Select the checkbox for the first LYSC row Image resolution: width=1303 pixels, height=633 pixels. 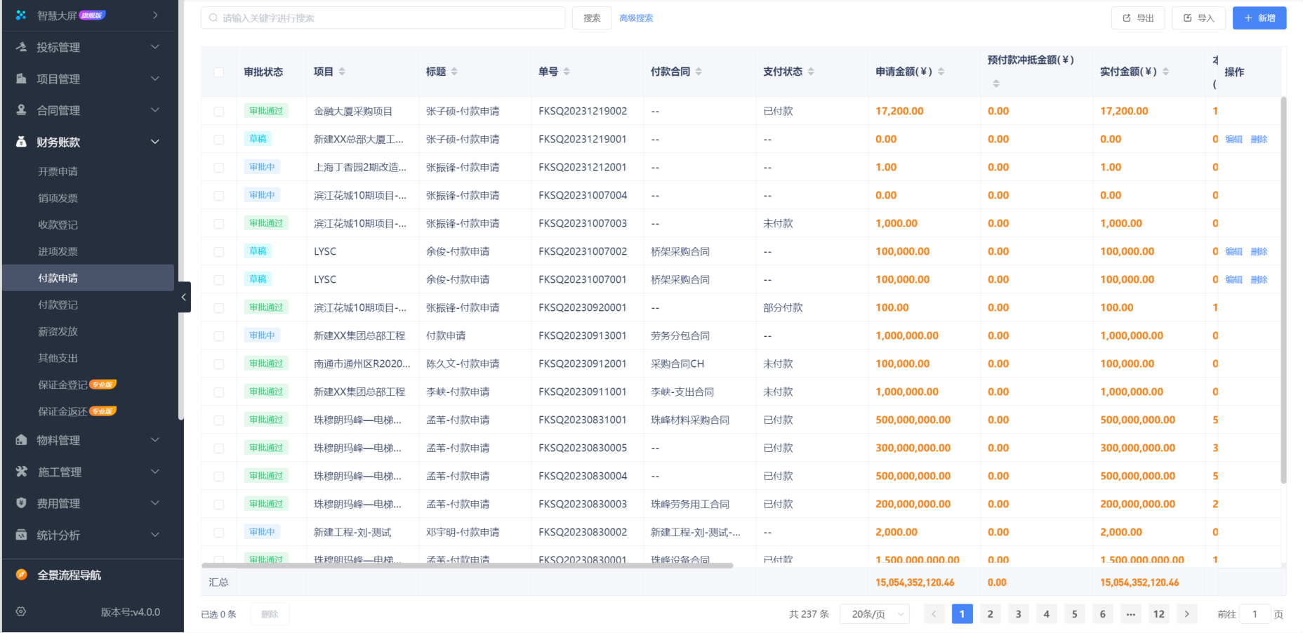218,251
